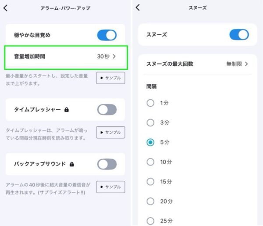Screen dimensions: 263x226
Task: Open スヌーズの最大回数 無制限 option
Action: pos(197,64)
